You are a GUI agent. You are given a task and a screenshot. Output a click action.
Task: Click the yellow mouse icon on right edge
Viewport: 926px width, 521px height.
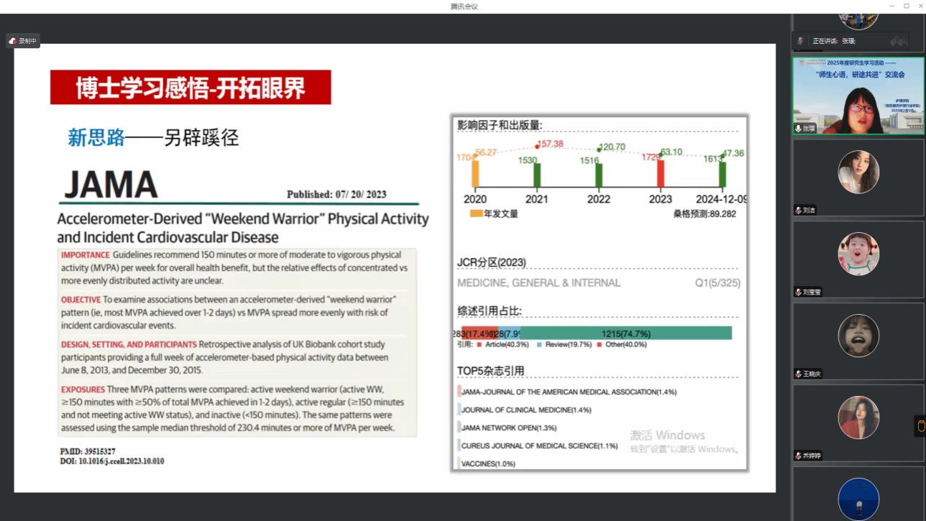pyautogui.click(x=920, y=425)
